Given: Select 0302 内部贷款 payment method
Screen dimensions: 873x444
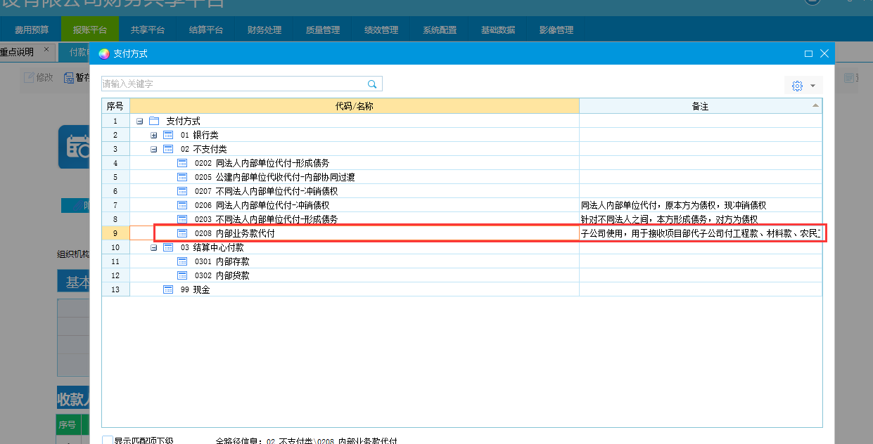Looking at the screenshot, I should pyautogui.click(x=232, y=275).
